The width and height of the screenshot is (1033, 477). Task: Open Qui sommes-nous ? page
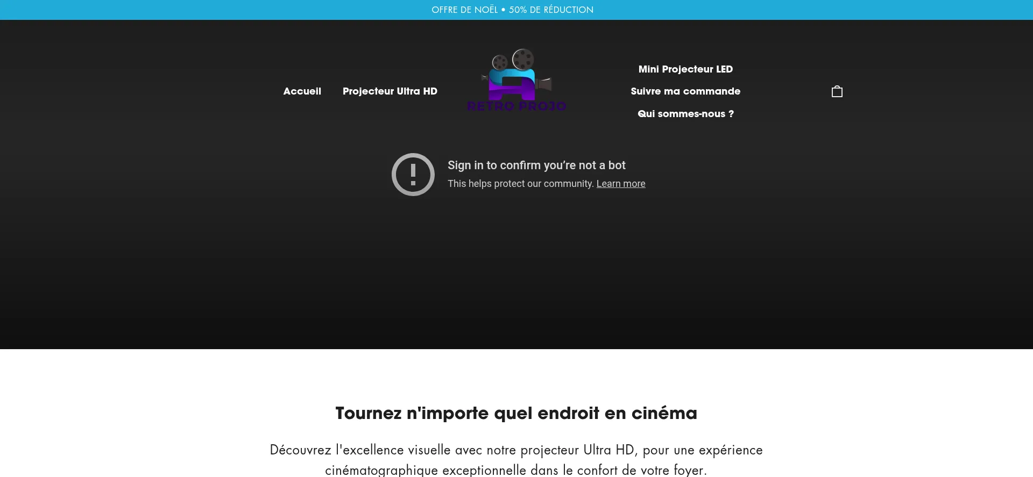685,114
